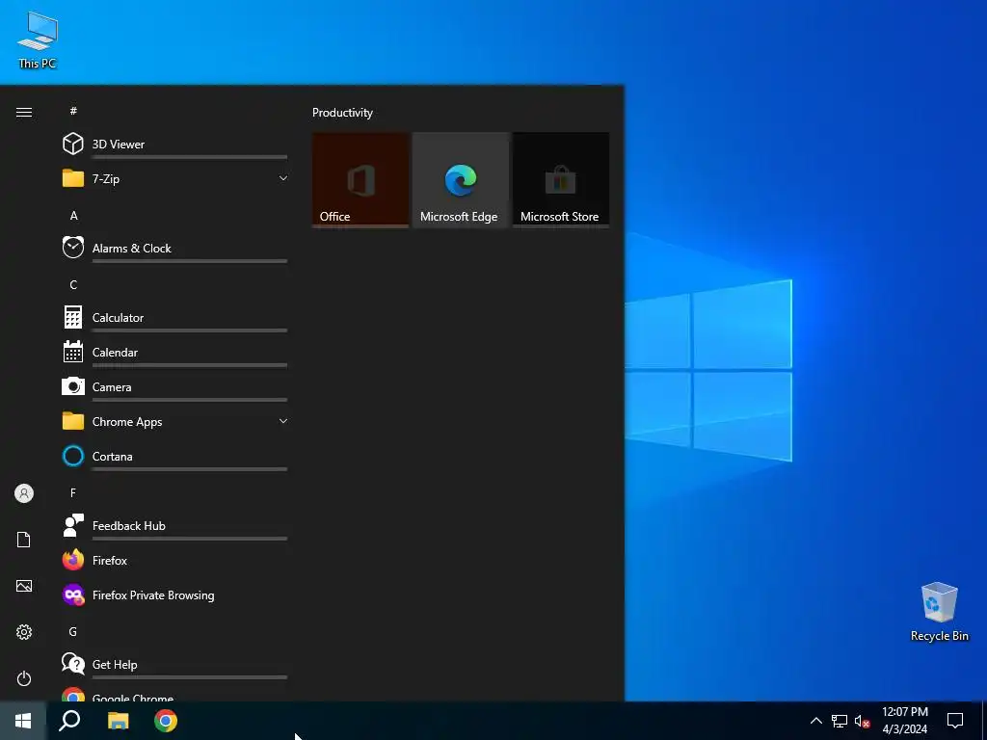The width and height of the screenshot is (987, 740).
Task: Open the Microsoft Store tile
Action: (561, 180)
